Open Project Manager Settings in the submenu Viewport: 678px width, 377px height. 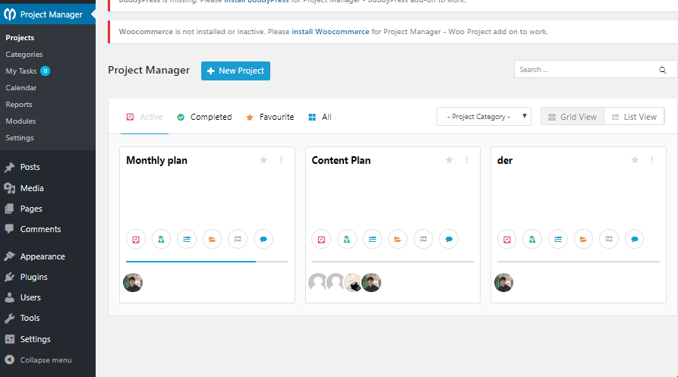pos(20,138)
